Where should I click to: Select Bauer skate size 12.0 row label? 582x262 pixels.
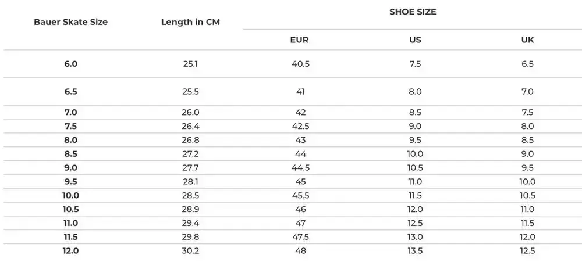coord(70,251)
